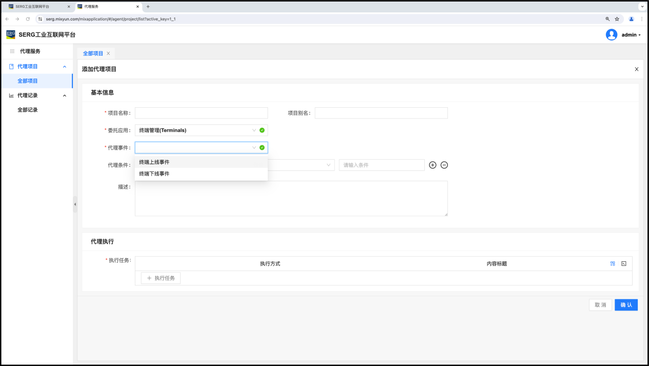This screenshot has height=366, width=649.
Task: Select 终端上线事件 from the dropdown list
Action: tap(154, 162)
